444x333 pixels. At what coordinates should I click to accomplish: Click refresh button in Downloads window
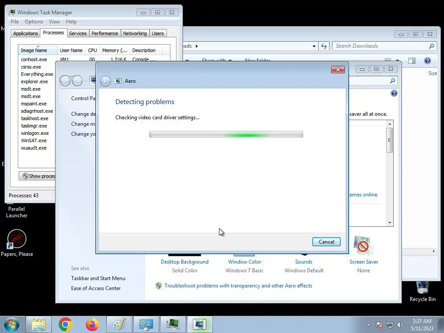coord(323,46)
